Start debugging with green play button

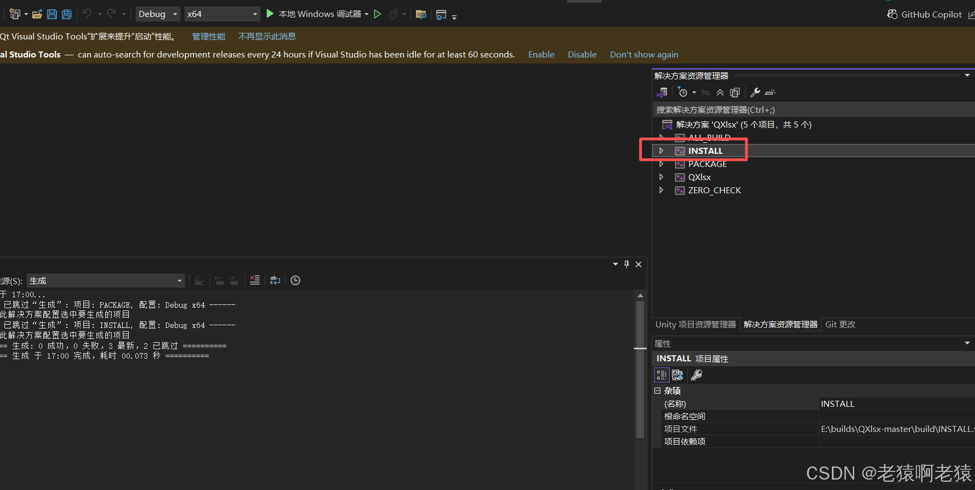pos(270,14)
